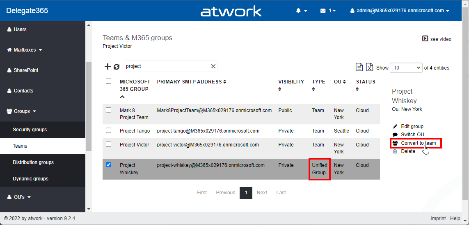This screenshot has height=225, width=469.
Task: Expand the Mailboxes sidebar menu
Action: (25, 50)
